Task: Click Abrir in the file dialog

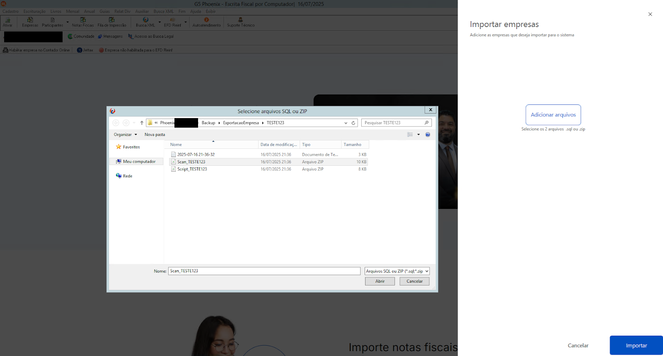Action: point(380,281)
